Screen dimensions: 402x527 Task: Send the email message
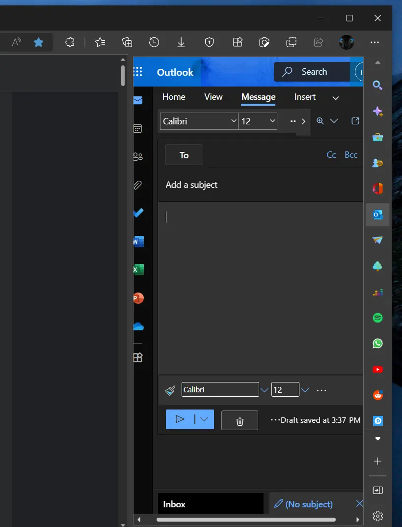pyautogui.click(x=180, y=419)
